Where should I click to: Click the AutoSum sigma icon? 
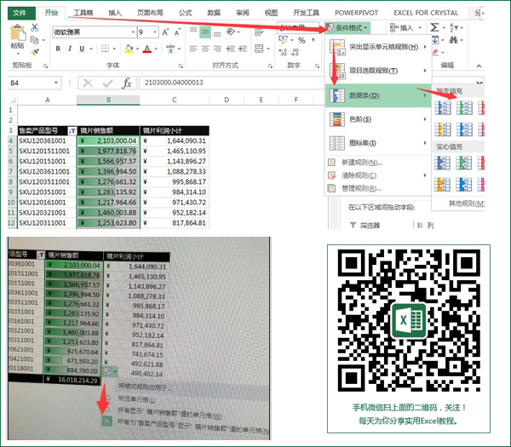pyautogui.click(x=434, y=27)
